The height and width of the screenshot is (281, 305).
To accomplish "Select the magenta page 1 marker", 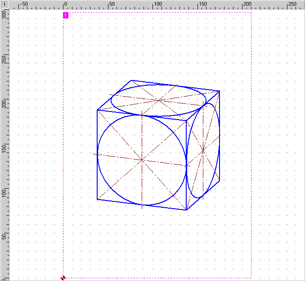I will tap(66, 15).
